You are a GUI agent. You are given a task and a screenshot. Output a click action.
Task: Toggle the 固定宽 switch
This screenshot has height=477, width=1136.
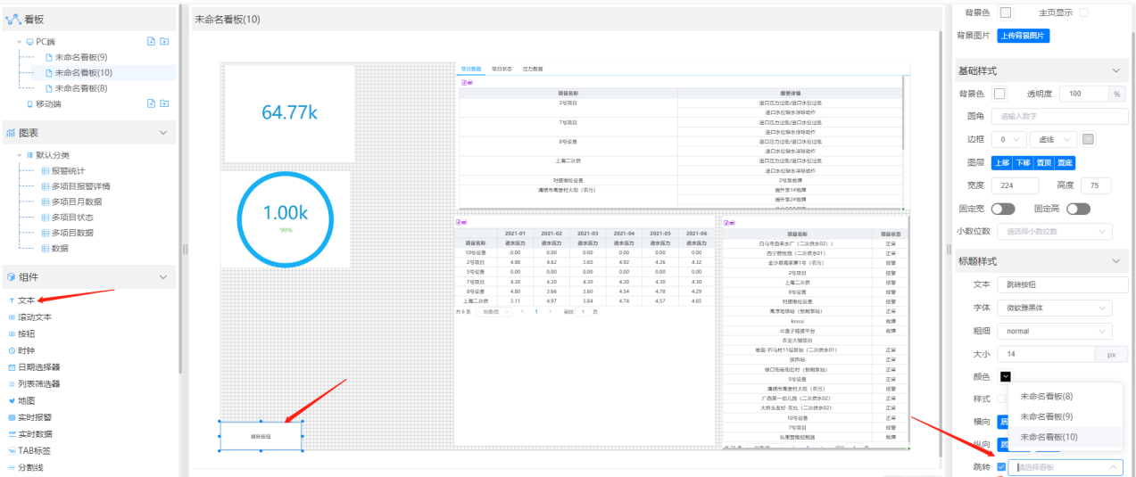click(x=1002, y=209)
